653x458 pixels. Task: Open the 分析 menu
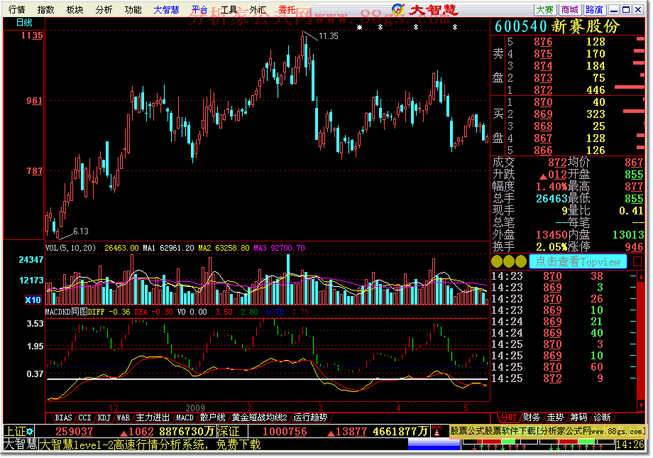(104, 9)
